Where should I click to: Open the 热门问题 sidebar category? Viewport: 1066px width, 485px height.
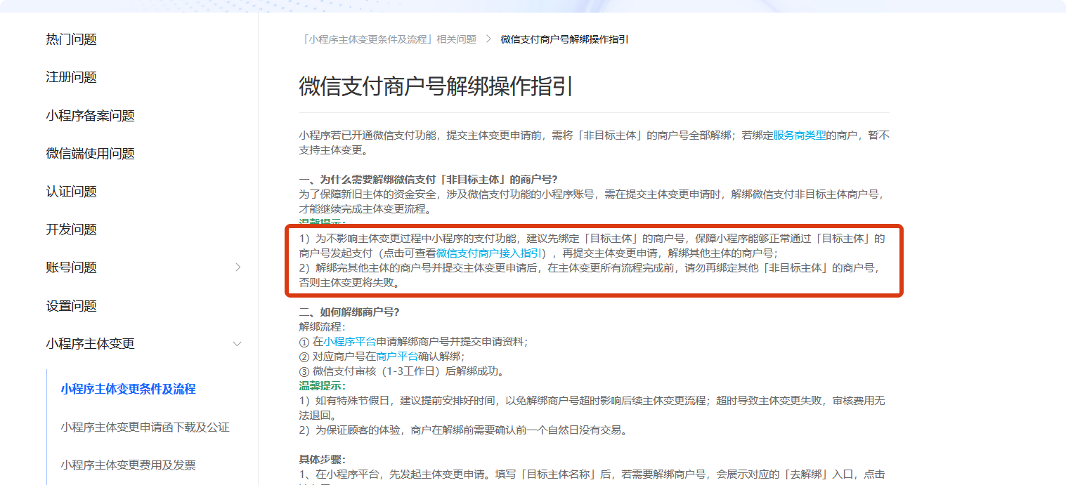point(72,39)
